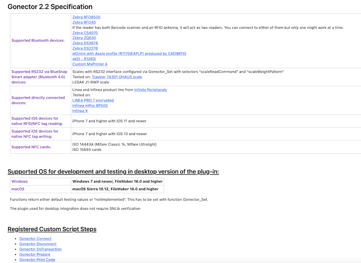
Task: Open the skID - R1280I link
Action: [84, 59]
